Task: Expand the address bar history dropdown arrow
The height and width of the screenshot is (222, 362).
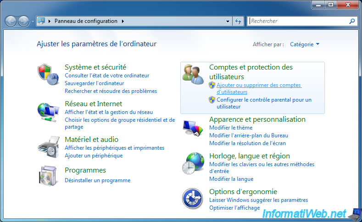Action: click(228, 22)
